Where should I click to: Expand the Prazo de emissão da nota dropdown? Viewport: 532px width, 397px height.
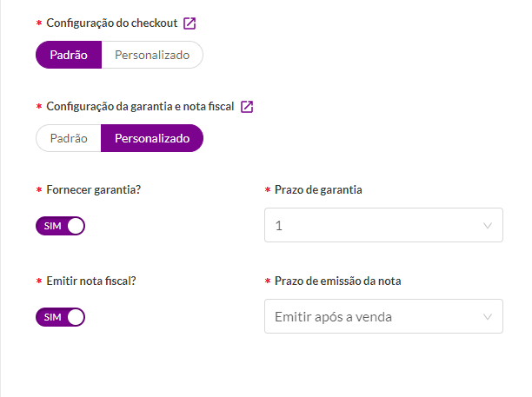coord(383,316)
